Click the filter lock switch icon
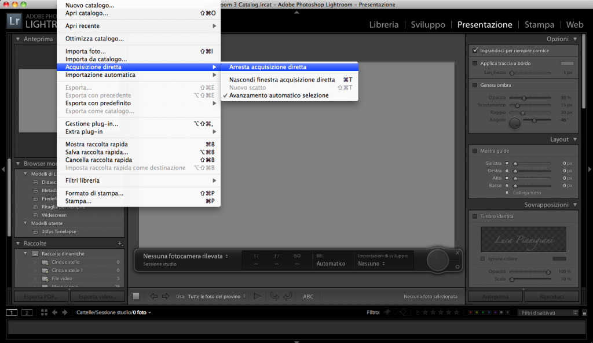The image size is (593, 343). coord(584,313)
